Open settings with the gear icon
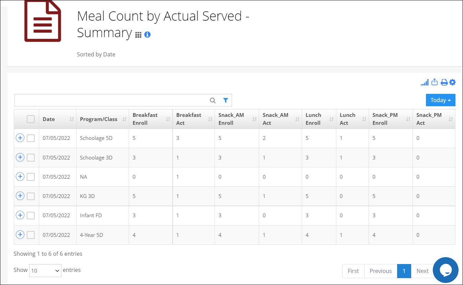Image resolution: width=463 pixels, height=285 pixels. coord(452,82)
